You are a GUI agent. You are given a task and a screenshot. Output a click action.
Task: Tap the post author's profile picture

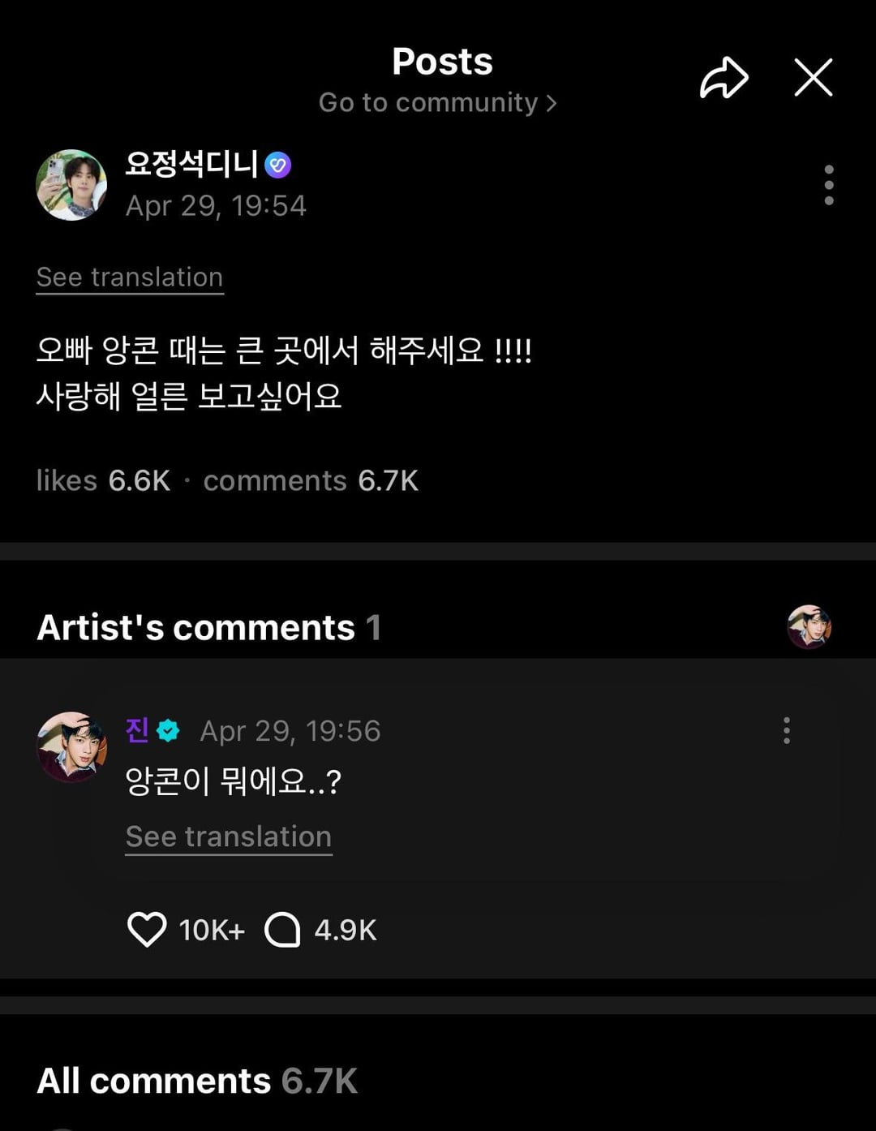pyautogui.click(x=71, y=185)
